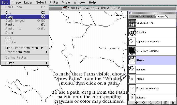This screenshot has height=105, width=177.
Task: Select the Coastline path thumbnail
Action: point(132,32)
